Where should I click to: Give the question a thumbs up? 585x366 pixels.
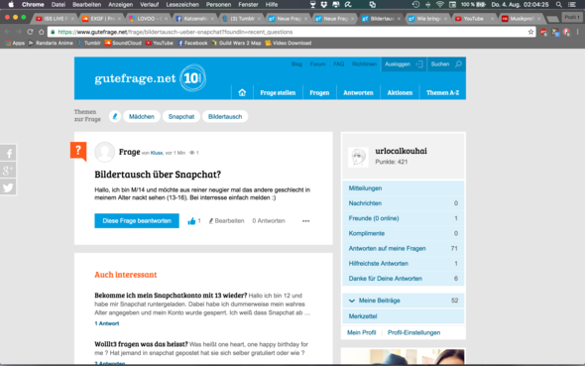(191, 221)
